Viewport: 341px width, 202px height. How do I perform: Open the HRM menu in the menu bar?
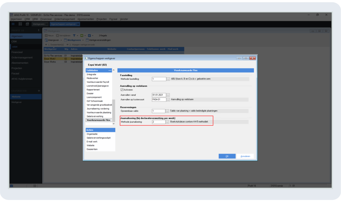click(x=35, y=19)
